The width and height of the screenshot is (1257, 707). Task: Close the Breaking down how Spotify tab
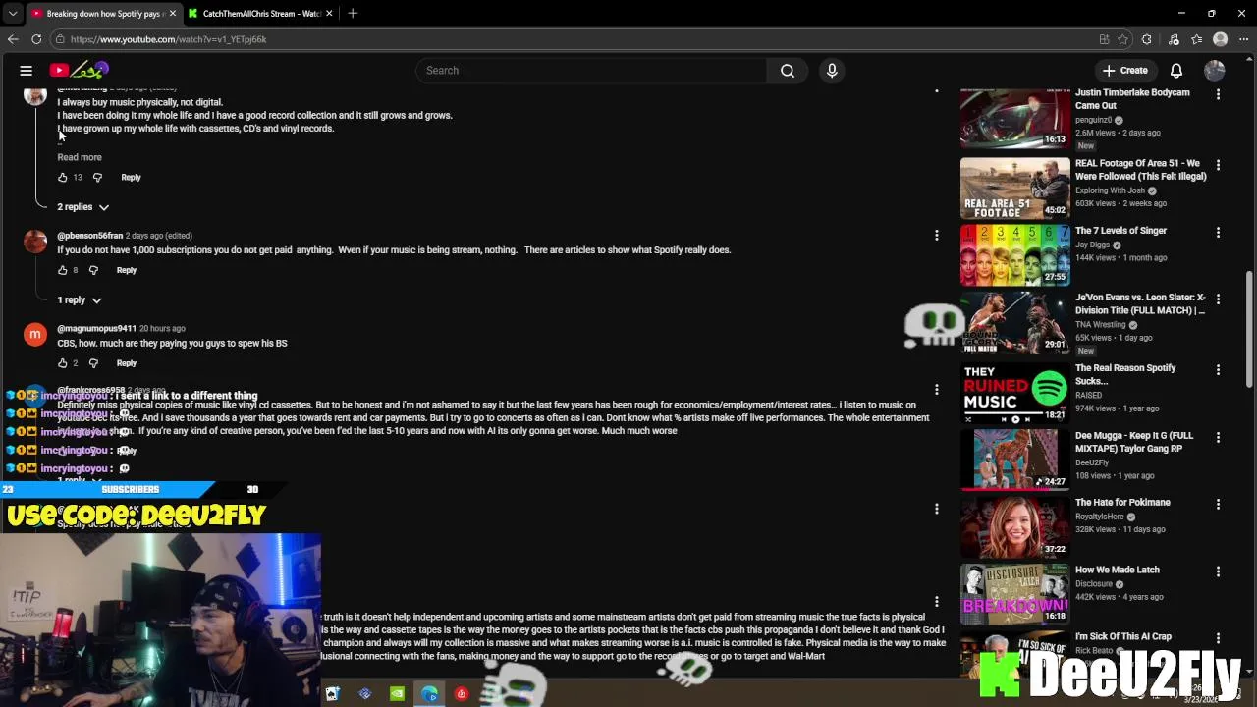click(174, 14)
